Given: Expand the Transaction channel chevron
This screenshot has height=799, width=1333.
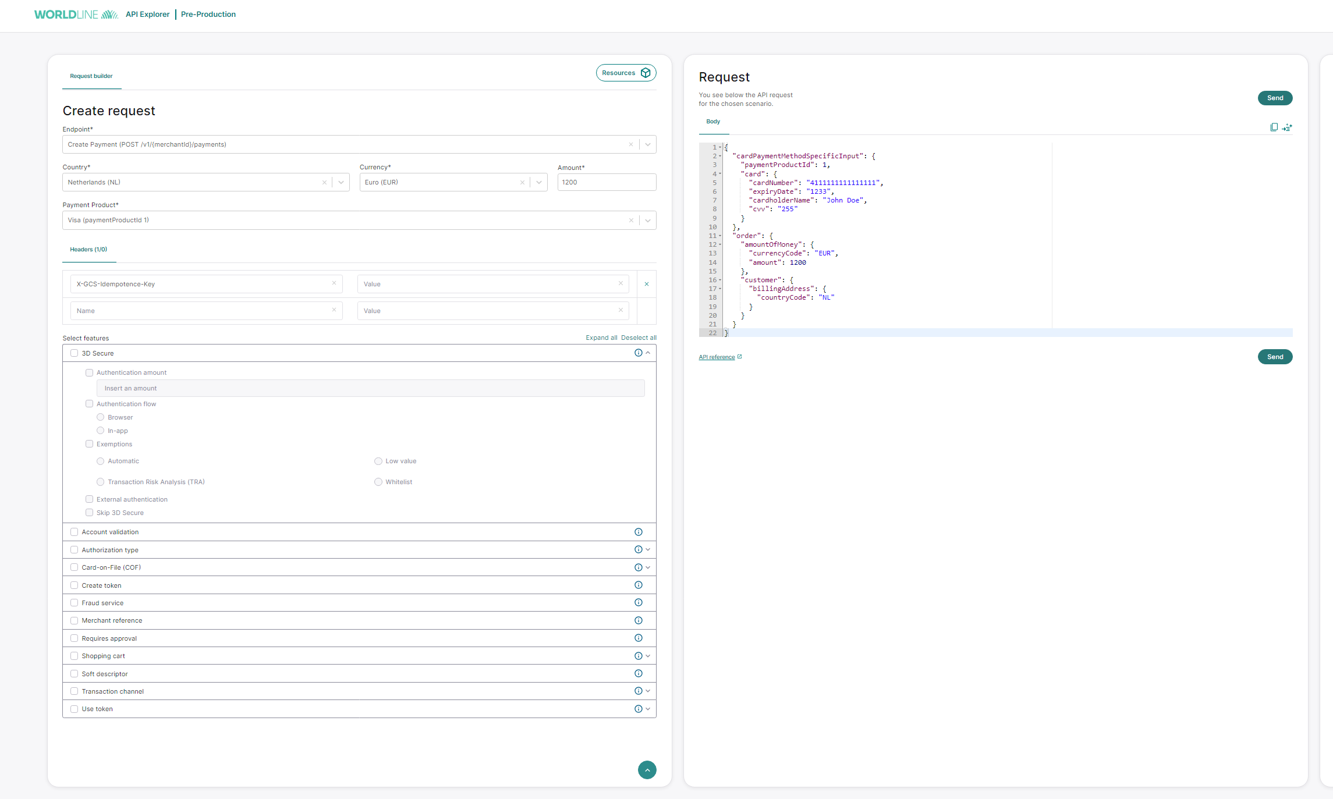Looking at the screenshot, I should (648, 691).
